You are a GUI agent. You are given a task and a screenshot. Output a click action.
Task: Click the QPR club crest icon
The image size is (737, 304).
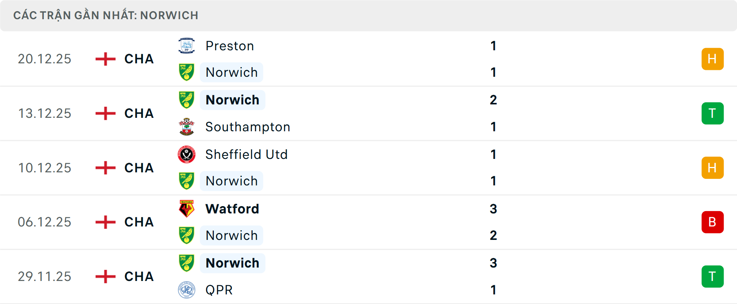pyautogui.click(x=187, y=290)
